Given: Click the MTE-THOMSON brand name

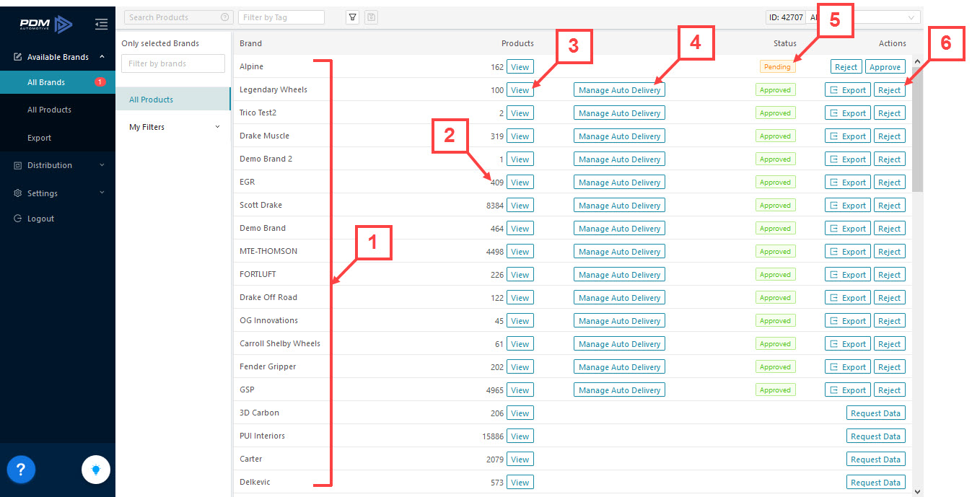Looking at the screenshot, I should 268,251.
